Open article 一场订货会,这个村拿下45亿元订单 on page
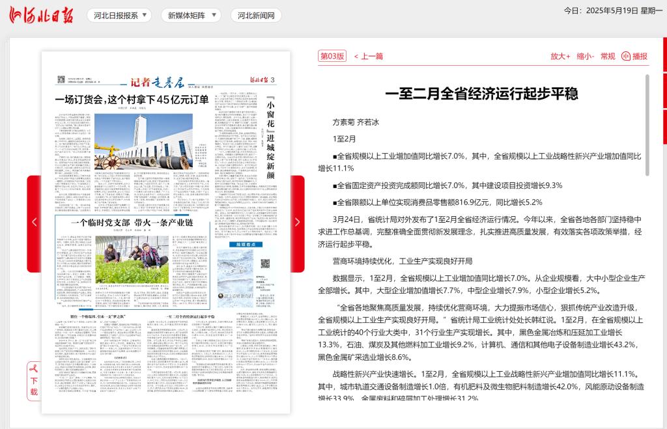 tap(132, 100)
